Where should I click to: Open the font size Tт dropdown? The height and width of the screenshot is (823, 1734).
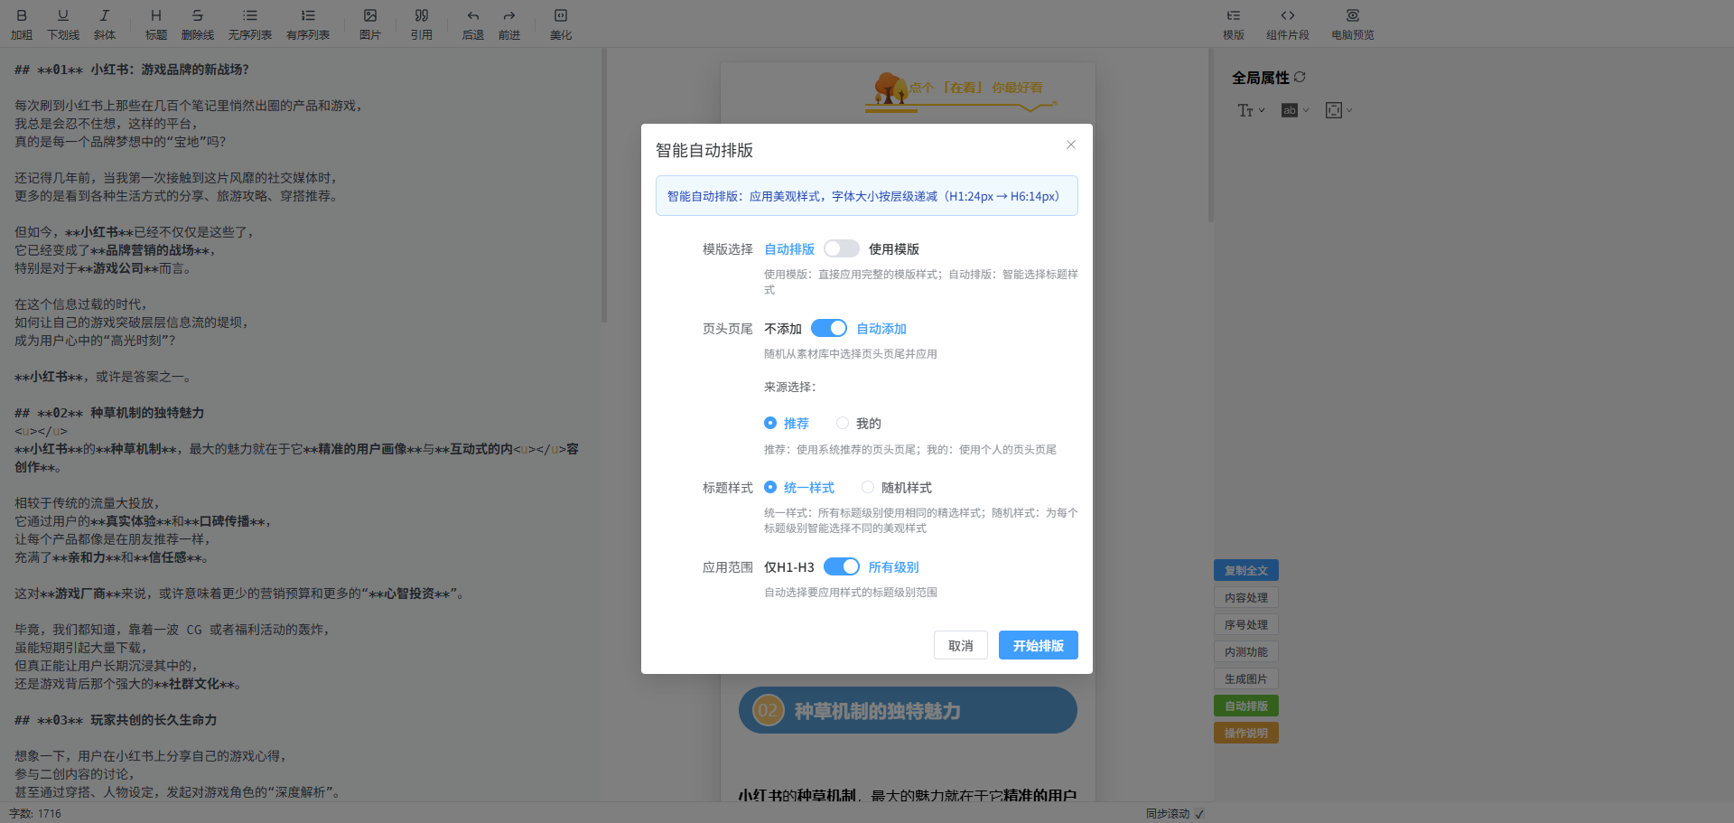tap(1251, 110)
